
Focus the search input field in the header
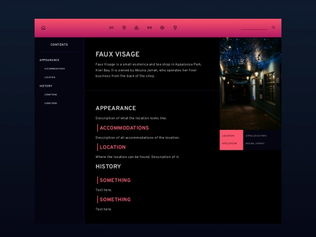click(254, 28)
